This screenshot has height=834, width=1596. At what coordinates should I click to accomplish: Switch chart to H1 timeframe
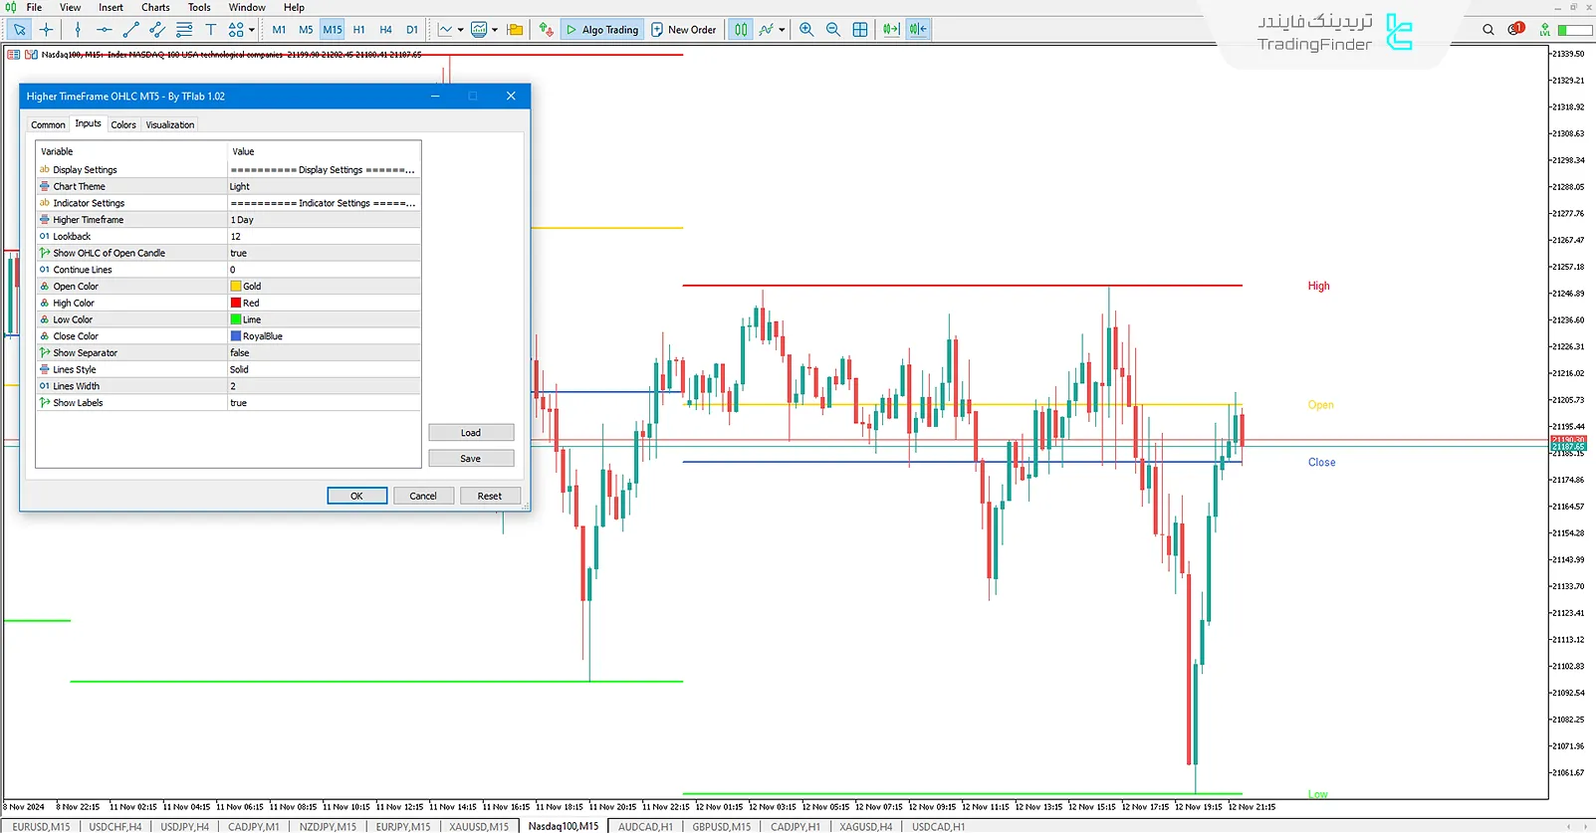coord(358,30)
